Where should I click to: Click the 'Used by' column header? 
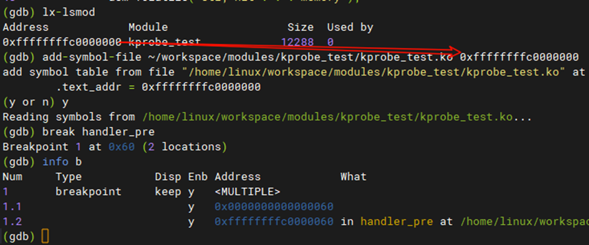[x=350, y=27]
